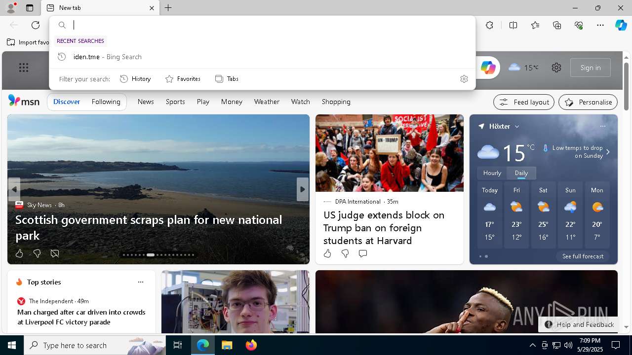Open the colorful Copilot icon on page

(x=488, y=68)
